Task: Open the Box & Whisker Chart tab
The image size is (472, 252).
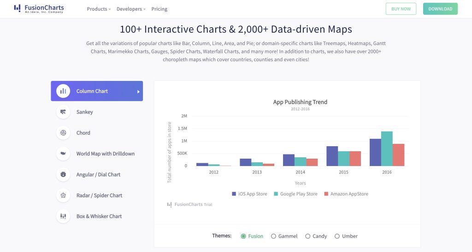Action: pyautogui.click(x=97, y=216)
